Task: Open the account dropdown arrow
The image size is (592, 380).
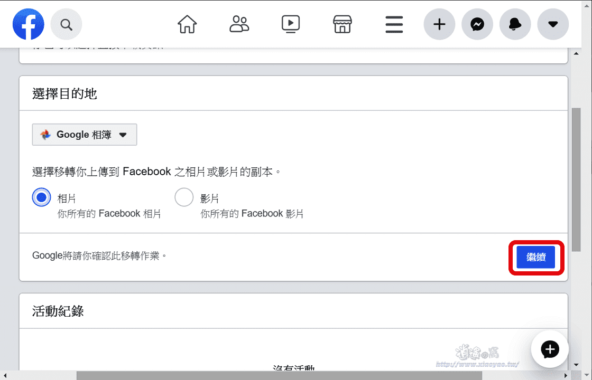Action: (x=553, y=24)
